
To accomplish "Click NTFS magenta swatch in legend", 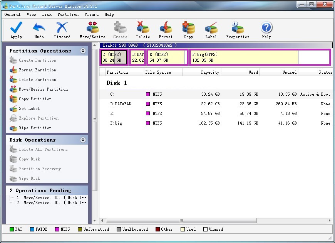I will click(x=57, y=229).
